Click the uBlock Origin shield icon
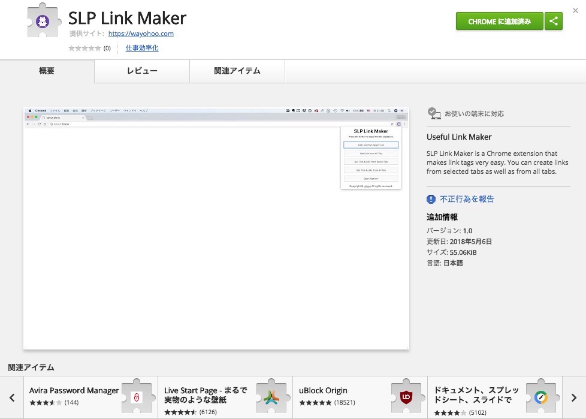Viewport: 586px width, 419px height. tap(406, 397)
